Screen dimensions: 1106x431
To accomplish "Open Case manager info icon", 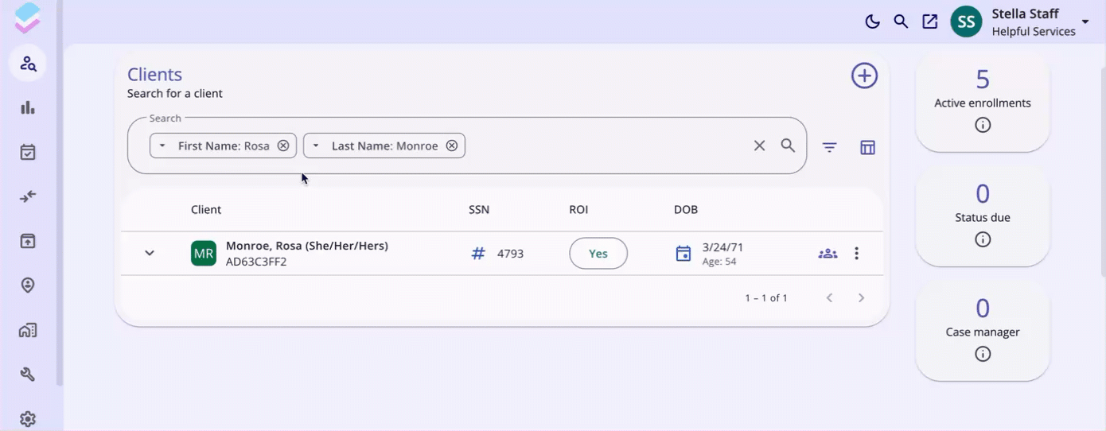I will click(983, 354).
